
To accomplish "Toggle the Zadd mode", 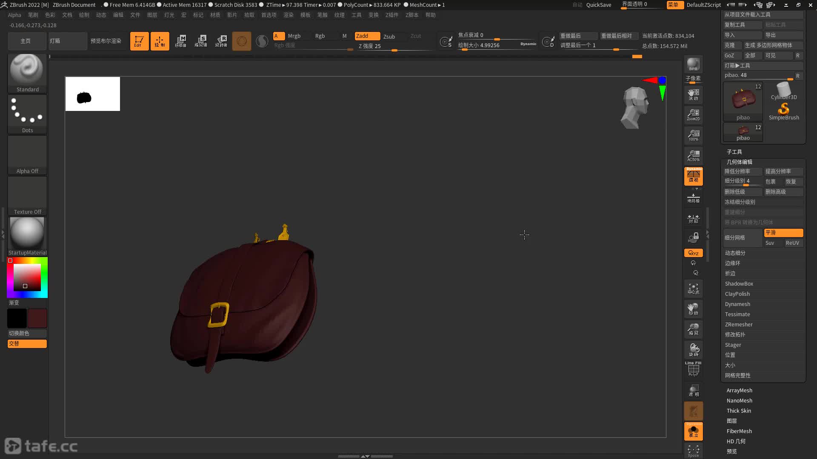I will [367, 36].
